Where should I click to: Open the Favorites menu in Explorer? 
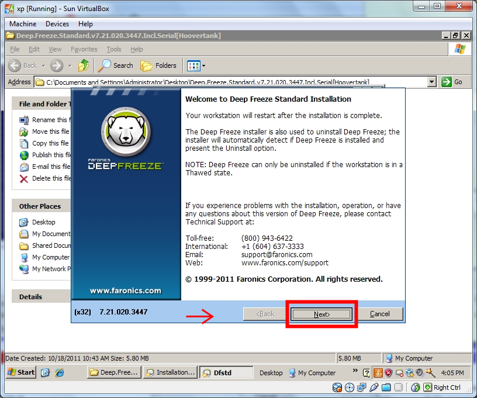(x=84, y=49)
